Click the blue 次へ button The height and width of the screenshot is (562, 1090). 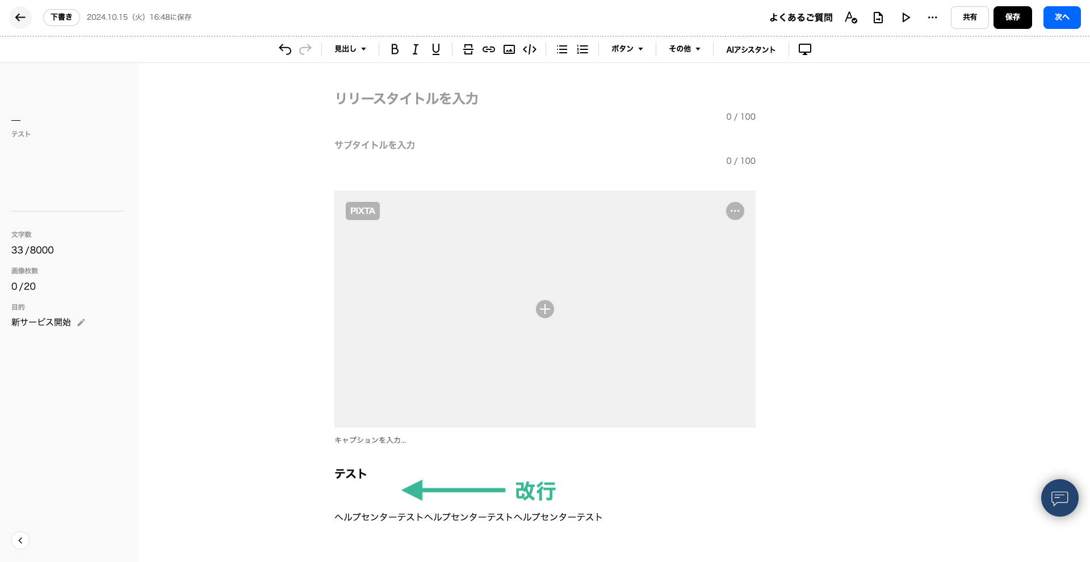coord(1062,18)
